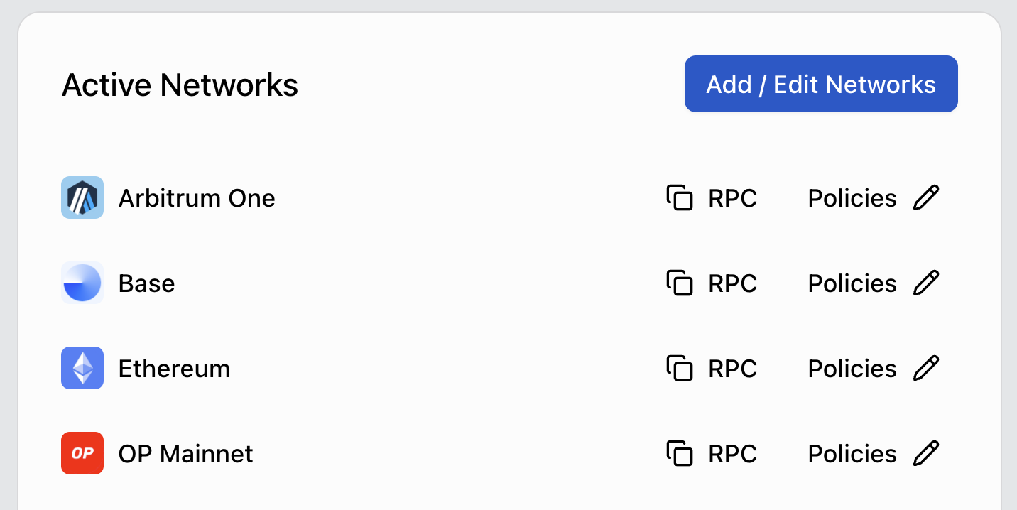Open Policies link for OP Mainnet
Viewport: 1017px width, 510px height.
coord(852,454)
